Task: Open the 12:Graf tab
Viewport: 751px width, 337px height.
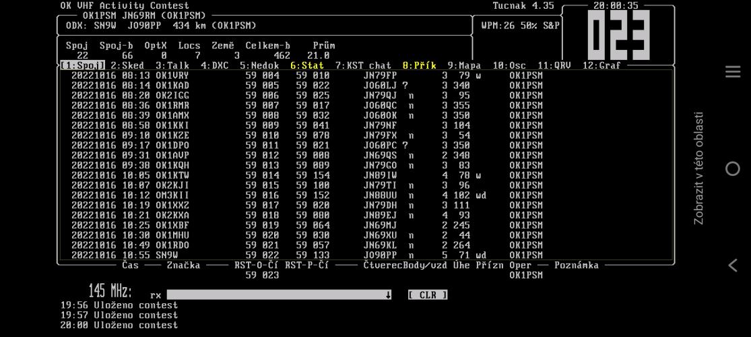Action: pyautogui.click(x=601, y=66)
